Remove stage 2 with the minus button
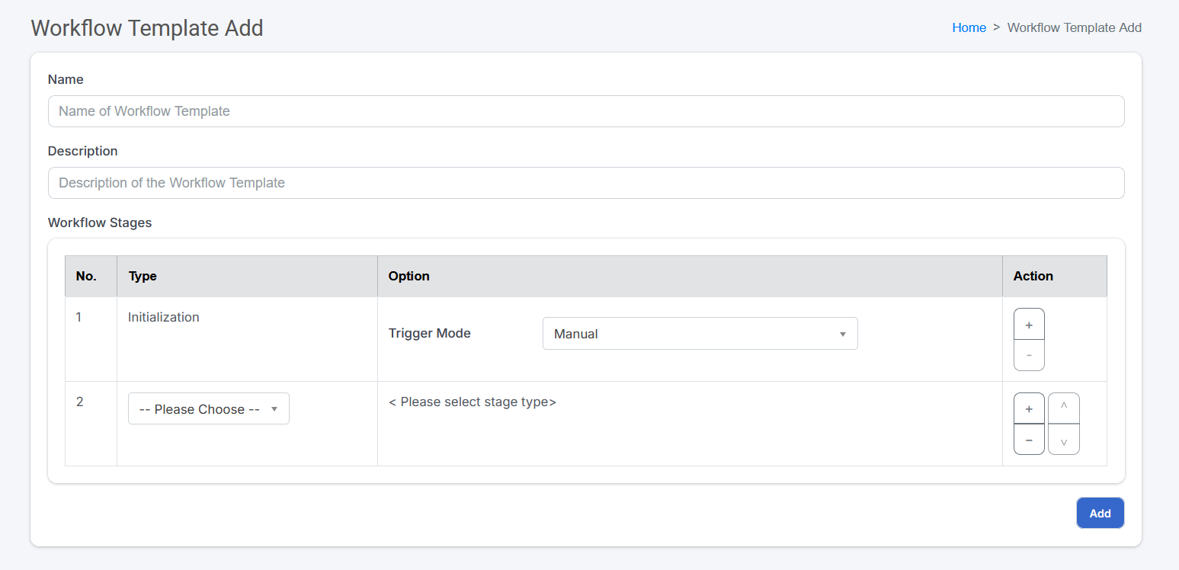 1029,440
